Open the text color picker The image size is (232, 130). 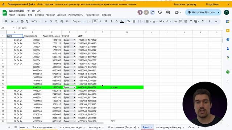tap(122, 21)
